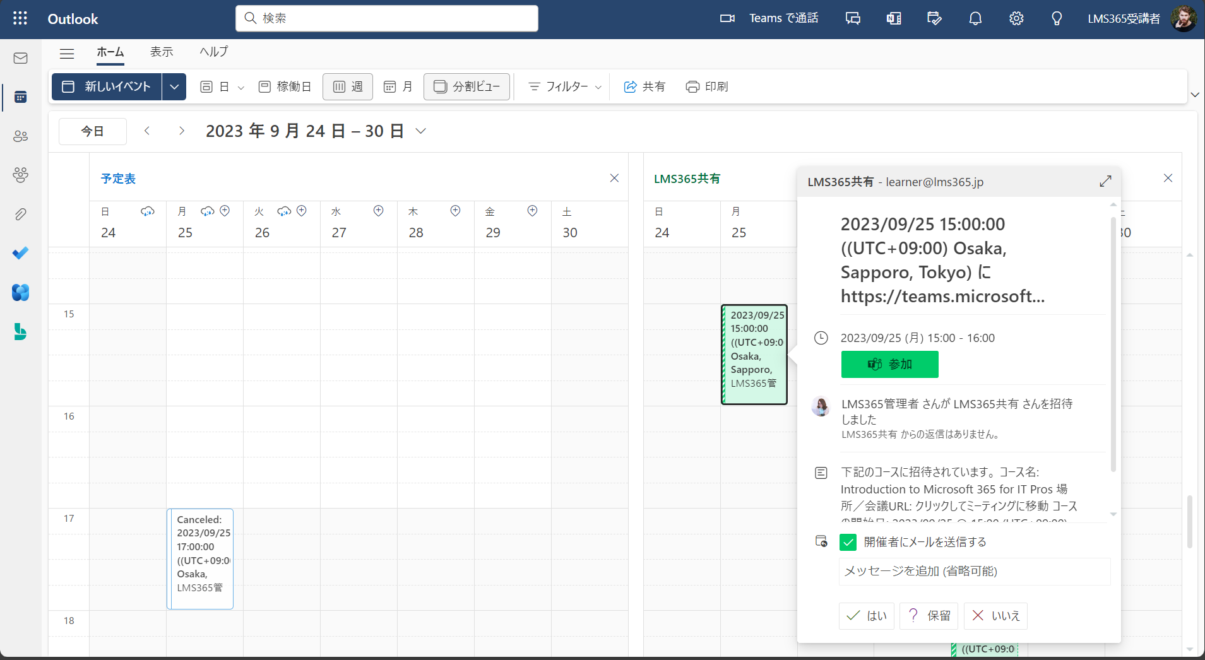Click the メッセージを追加 message field
The width and height of the screenshot is (1205, 660).
(x=975, y=572)
